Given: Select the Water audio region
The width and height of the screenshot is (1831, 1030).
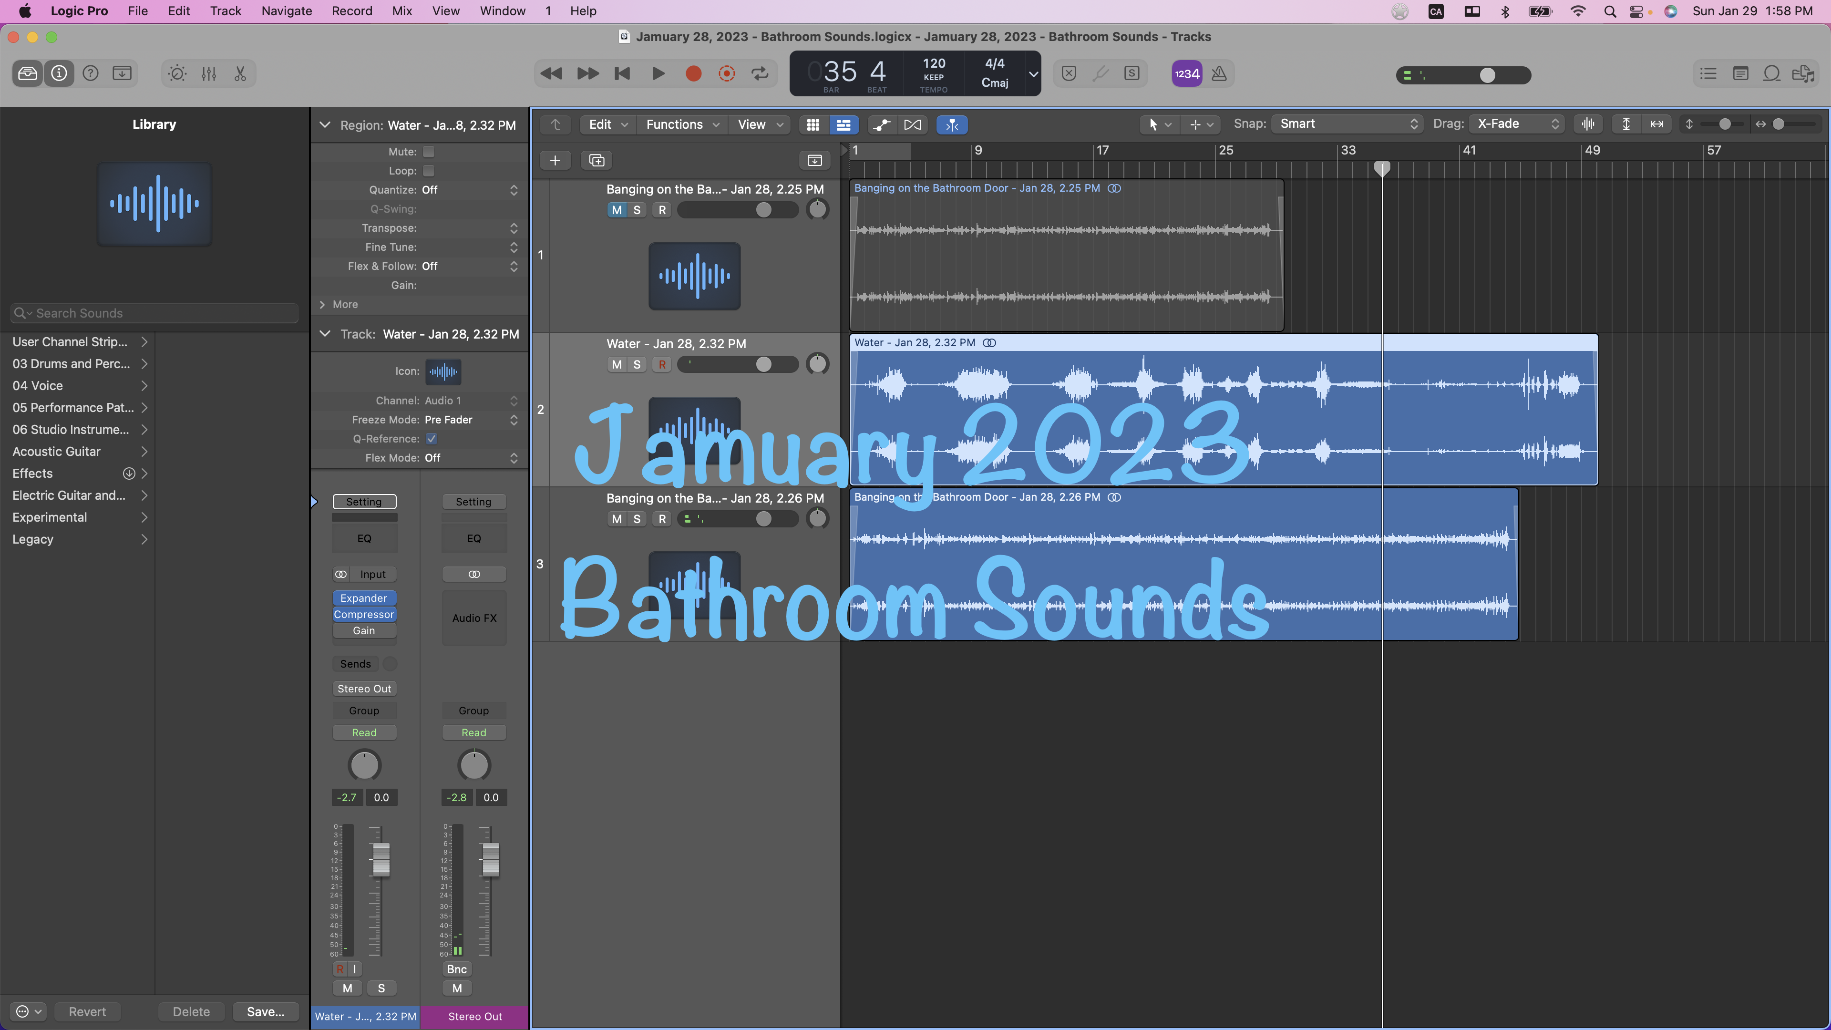Looking at the screenshot, I should coord(1223,410).
